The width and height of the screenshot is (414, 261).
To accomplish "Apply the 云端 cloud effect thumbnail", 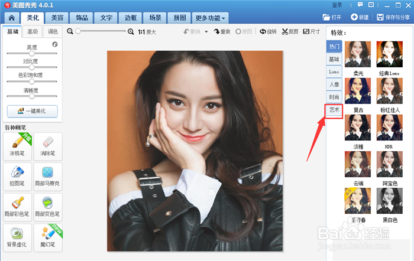I will pyautogui.click(x=358, y=164).
